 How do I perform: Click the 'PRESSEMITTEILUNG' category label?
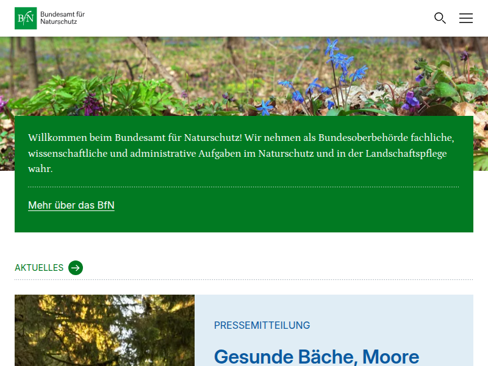[x=262, y=326]
